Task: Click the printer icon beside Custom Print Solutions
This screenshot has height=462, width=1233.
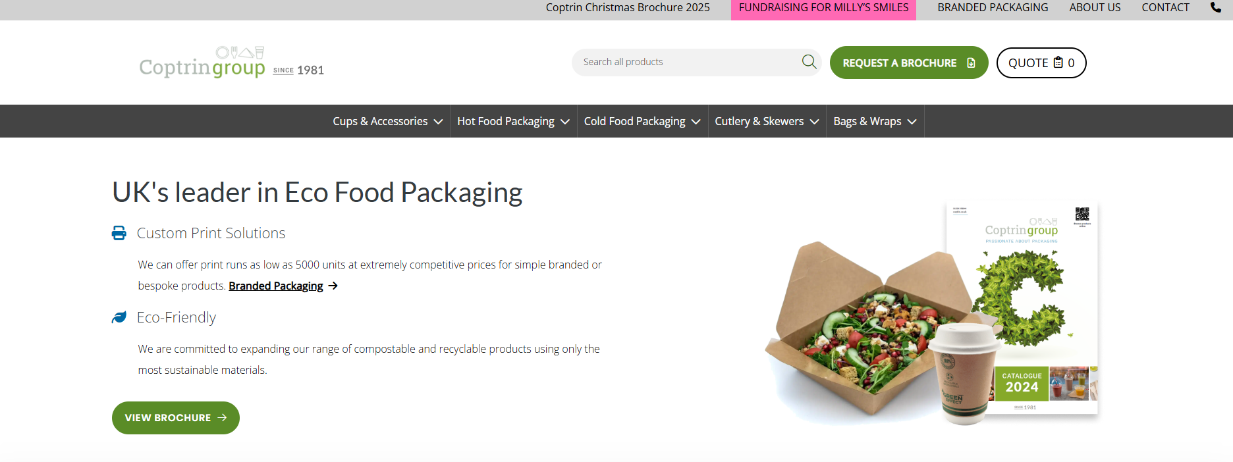Action: [x=119, y=233]
